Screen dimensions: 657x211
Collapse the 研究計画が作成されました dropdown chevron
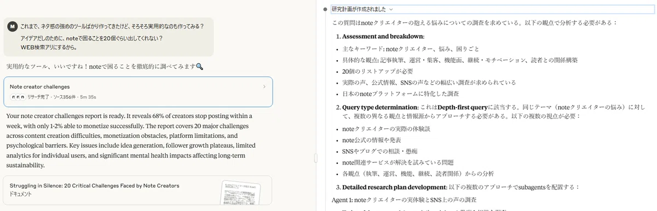(x=391, y=10)
